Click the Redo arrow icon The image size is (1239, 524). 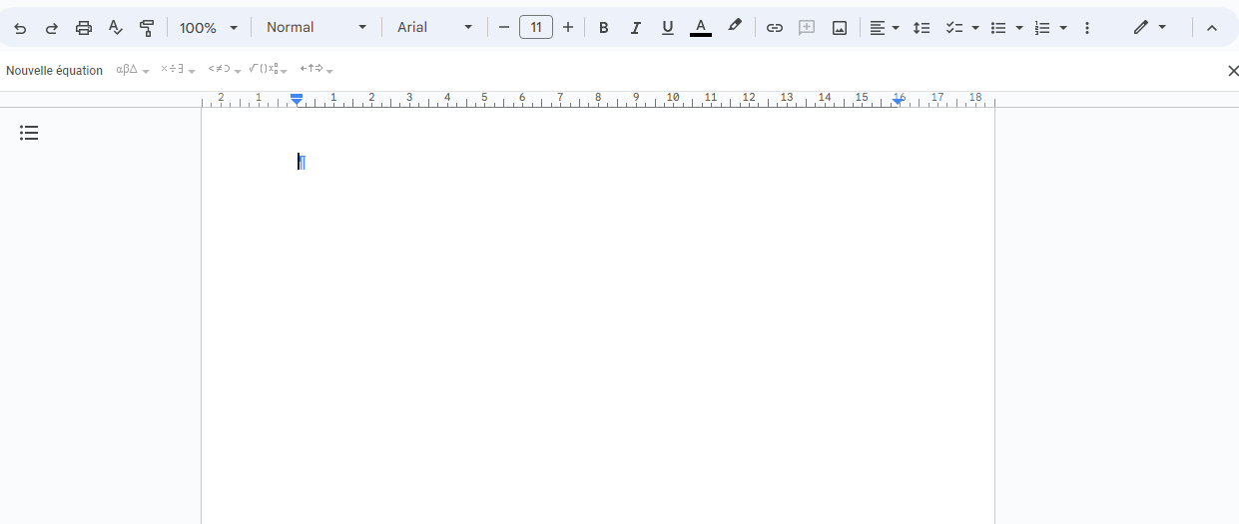(52, 28)
